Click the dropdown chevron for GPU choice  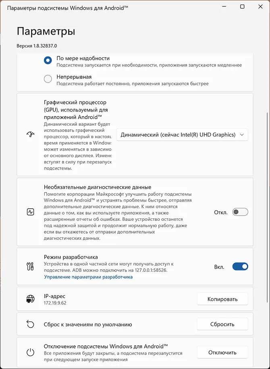[242, 135]
